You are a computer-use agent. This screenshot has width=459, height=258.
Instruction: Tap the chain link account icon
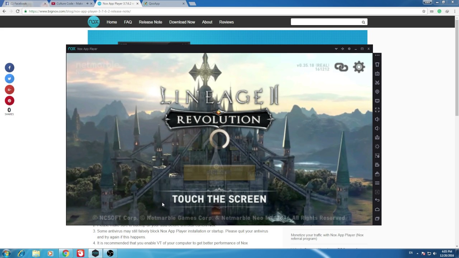pos(341,67)
